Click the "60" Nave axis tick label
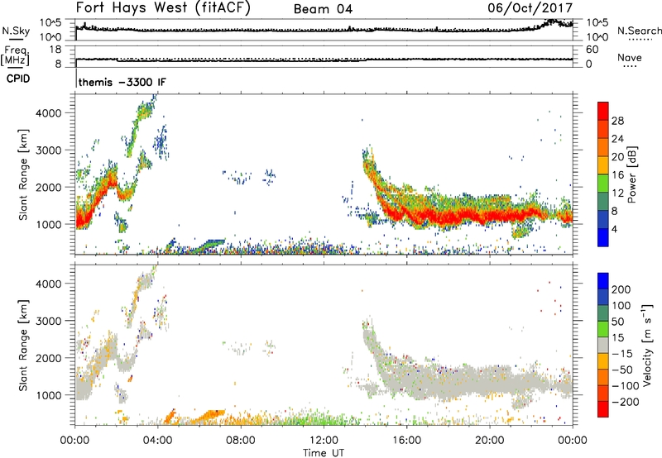662x458 pixels. point(592,50)
